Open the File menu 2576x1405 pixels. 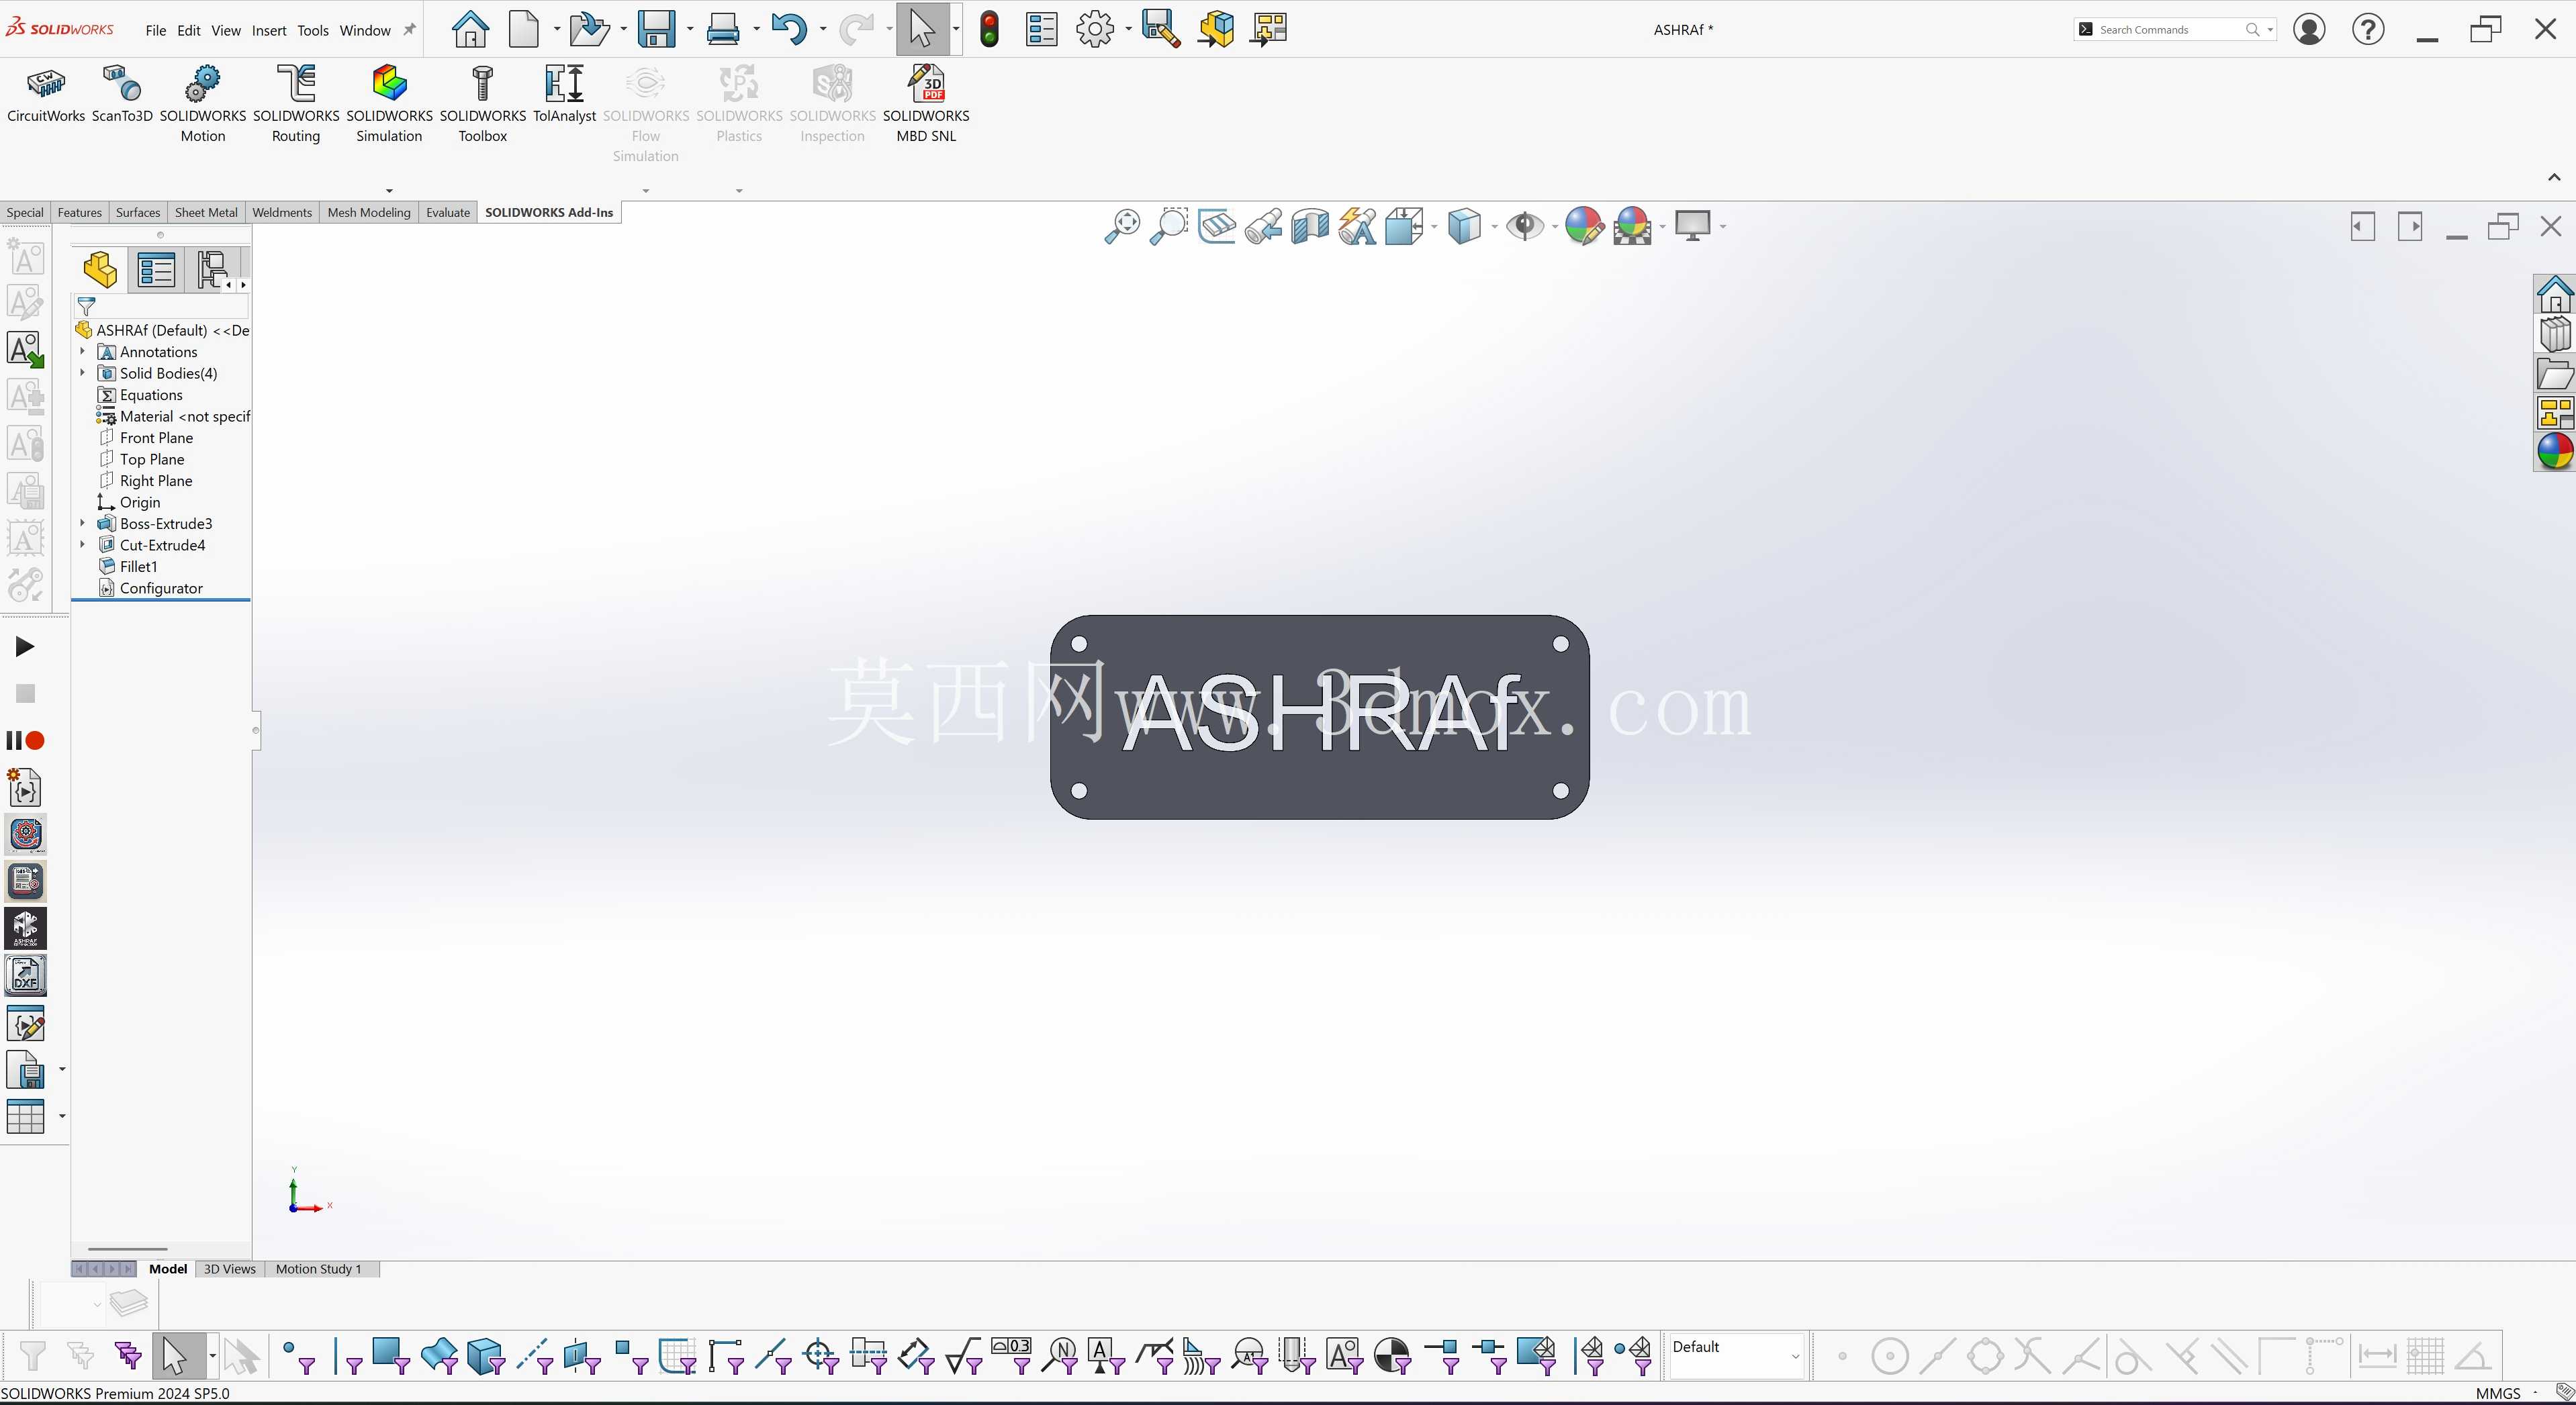pos(155,30)
